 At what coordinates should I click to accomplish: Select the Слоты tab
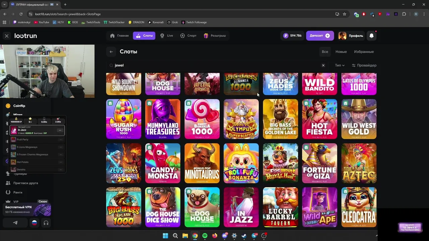click(x=144, y=35)
